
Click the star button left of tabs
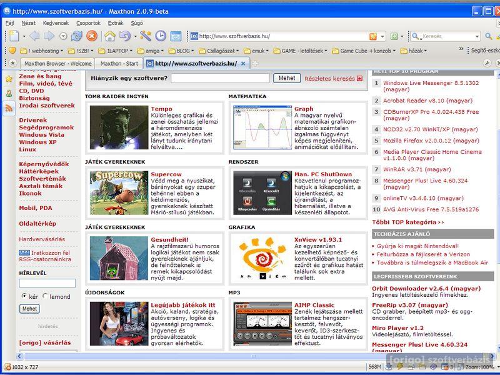(12, 63)
